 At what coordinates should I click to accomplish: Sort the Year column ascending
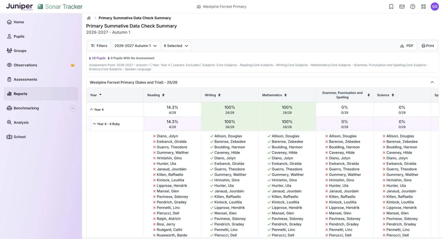point(100,94)
